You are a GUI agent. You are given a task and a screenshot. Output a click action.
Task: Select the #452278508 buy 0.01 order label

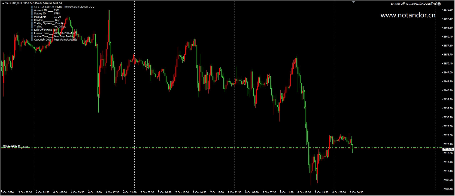pos(16,147)
